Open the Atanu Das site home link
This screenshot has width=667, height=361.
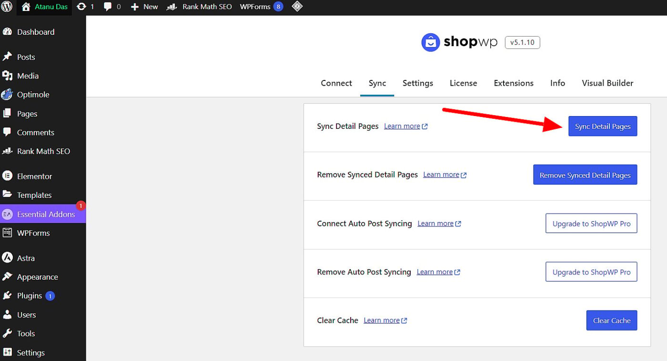pyautogui.click(x=44, y=7)
